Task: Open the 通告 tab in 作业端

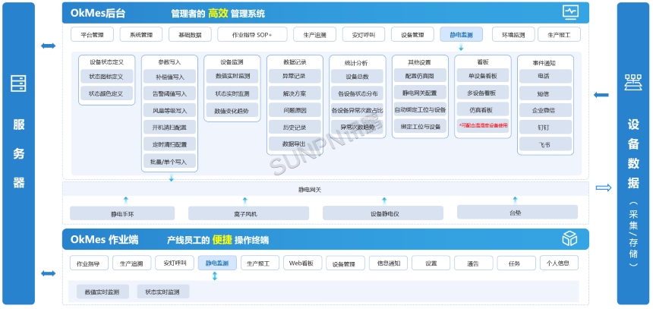Action: 474,263
